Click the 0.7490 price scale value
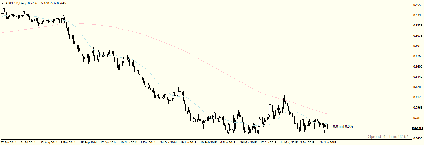 point(418,138)
